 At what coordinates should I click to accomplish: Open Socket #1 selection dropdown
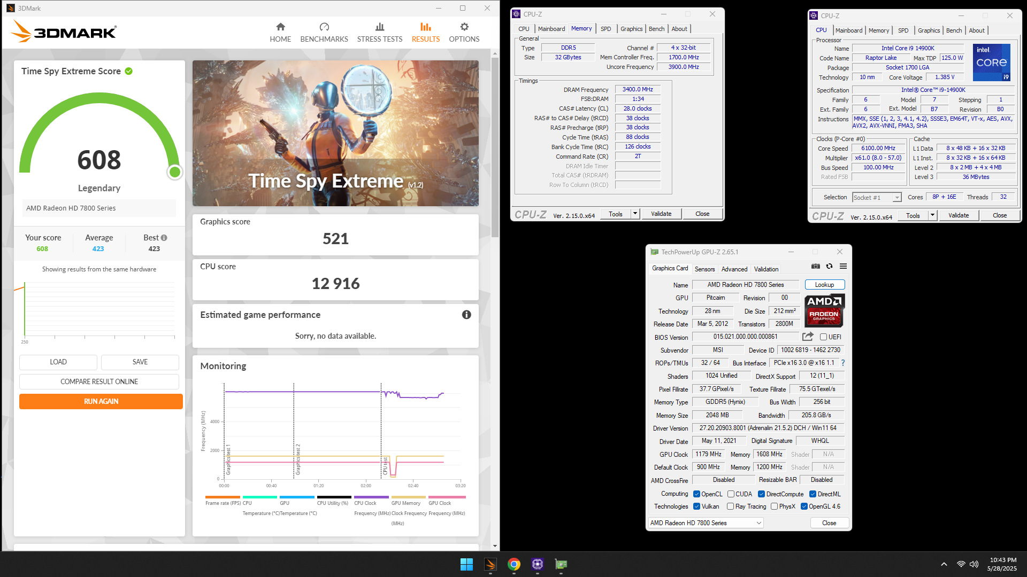point(877,198)
